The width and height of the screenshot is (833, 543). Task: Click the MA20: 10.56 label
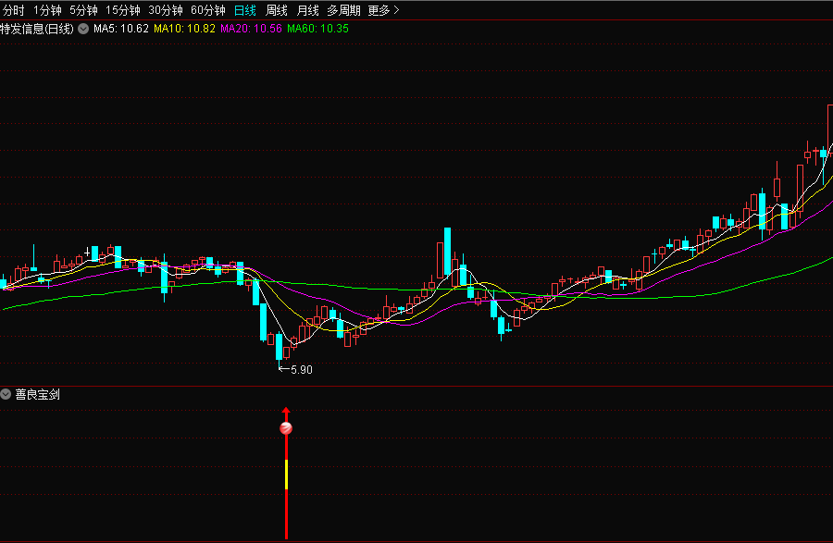coord(251,29)
